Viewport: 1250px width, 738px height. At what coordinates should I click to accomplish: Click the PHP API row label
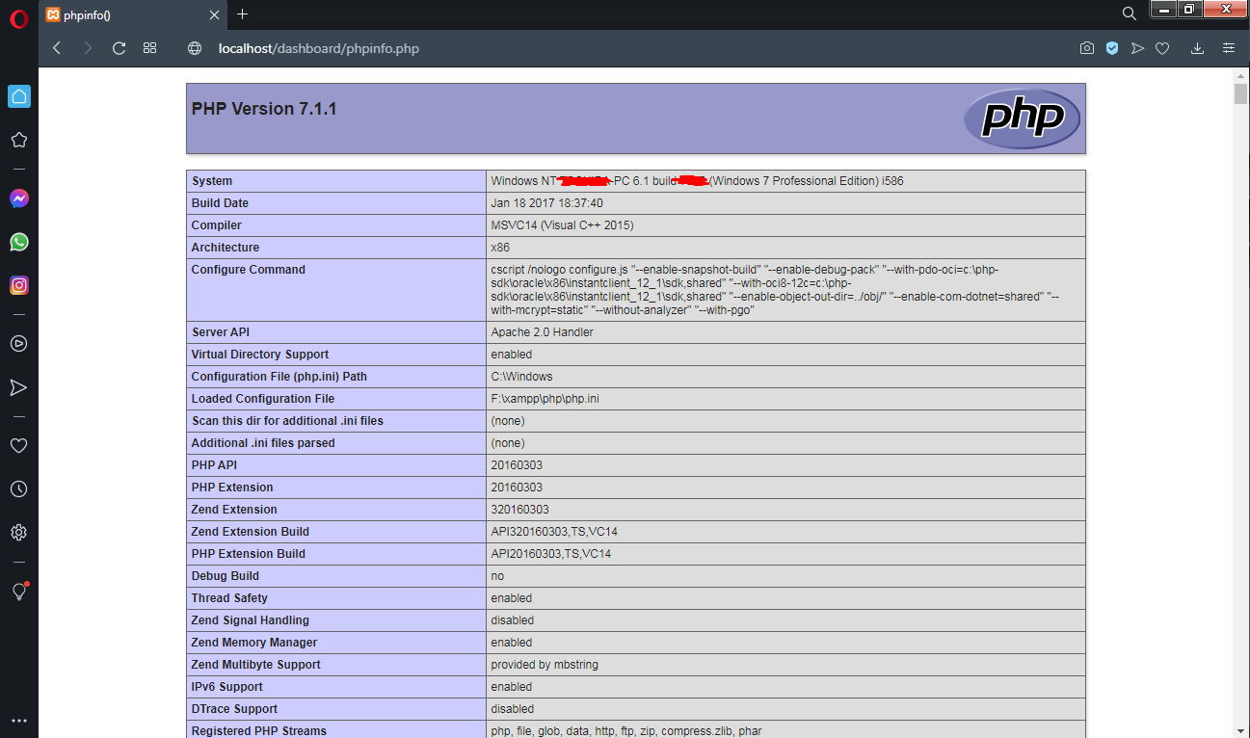tap(214, 465)
